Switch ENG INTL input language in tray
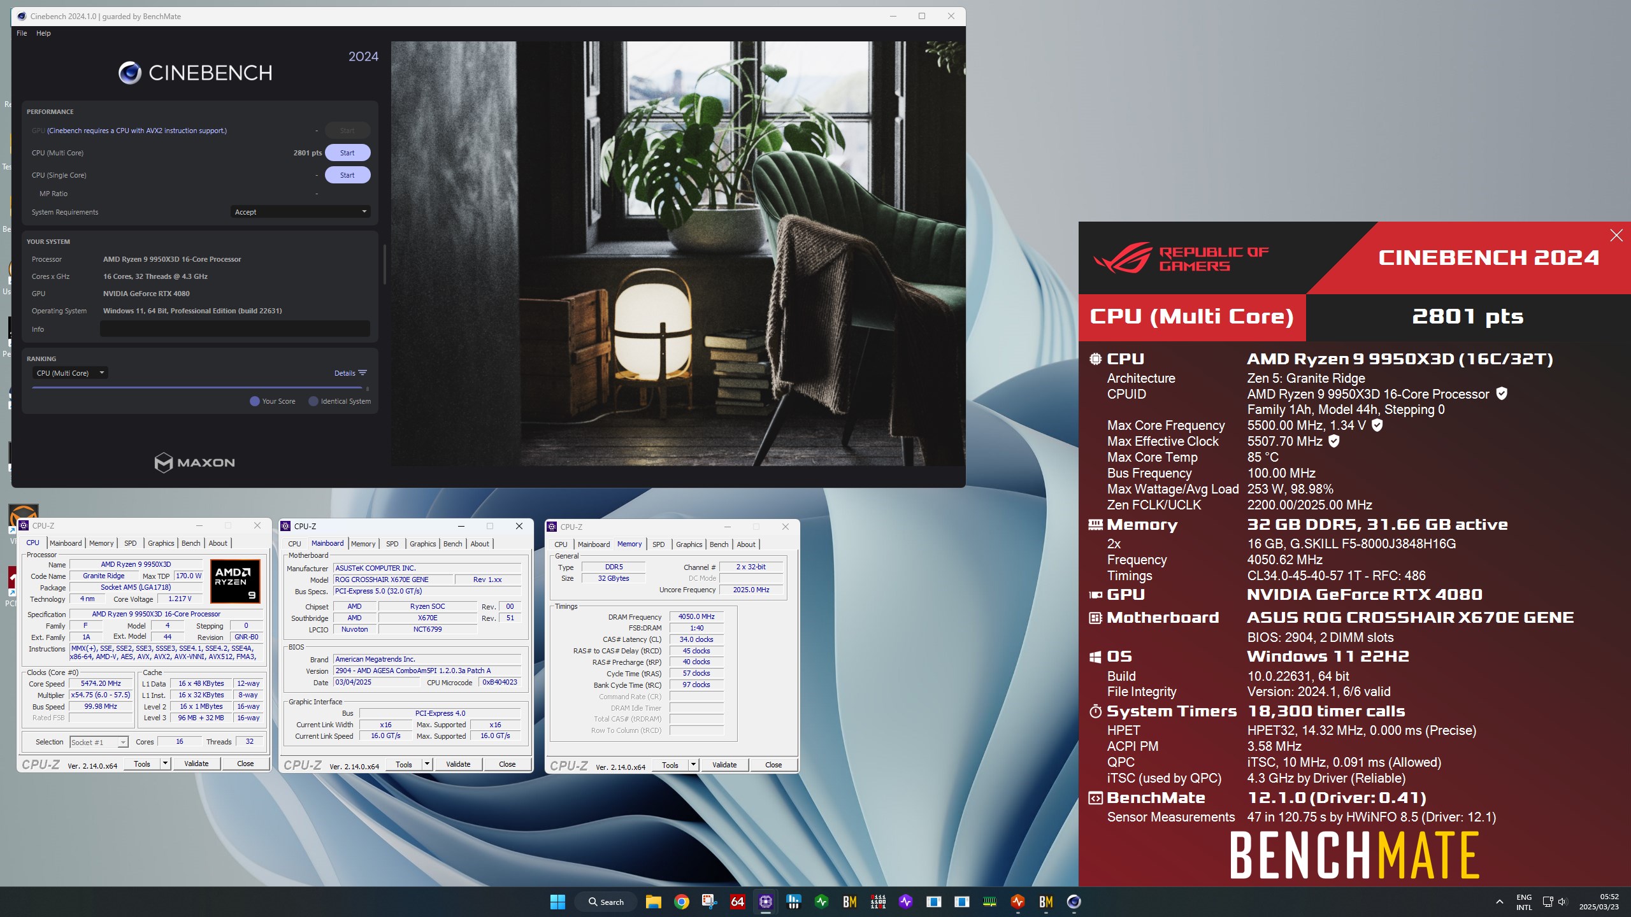1631x917 pixels. tap(1524, 902)
